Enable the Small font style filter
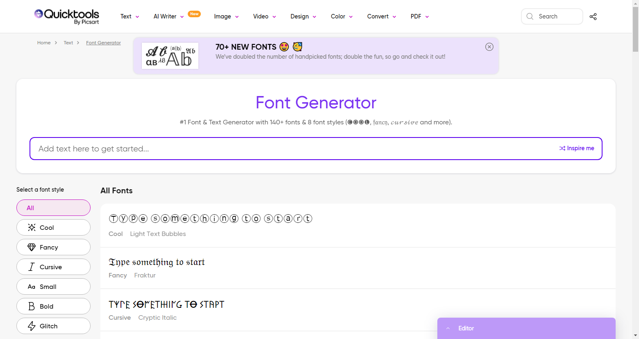The height and width of the screenshot is (339, 639). [x=53, y=286]
